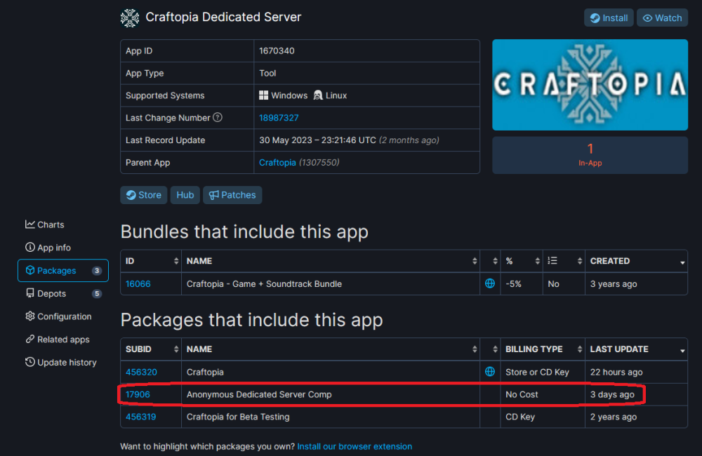Click the Craftopia for Beta Testing name cell
The image size is (702, 456).
pos(331,417)
